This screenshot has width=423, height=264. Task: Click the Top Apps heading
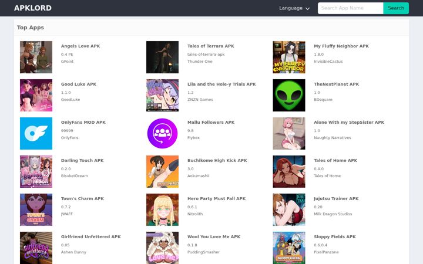(x=31, y=28)
